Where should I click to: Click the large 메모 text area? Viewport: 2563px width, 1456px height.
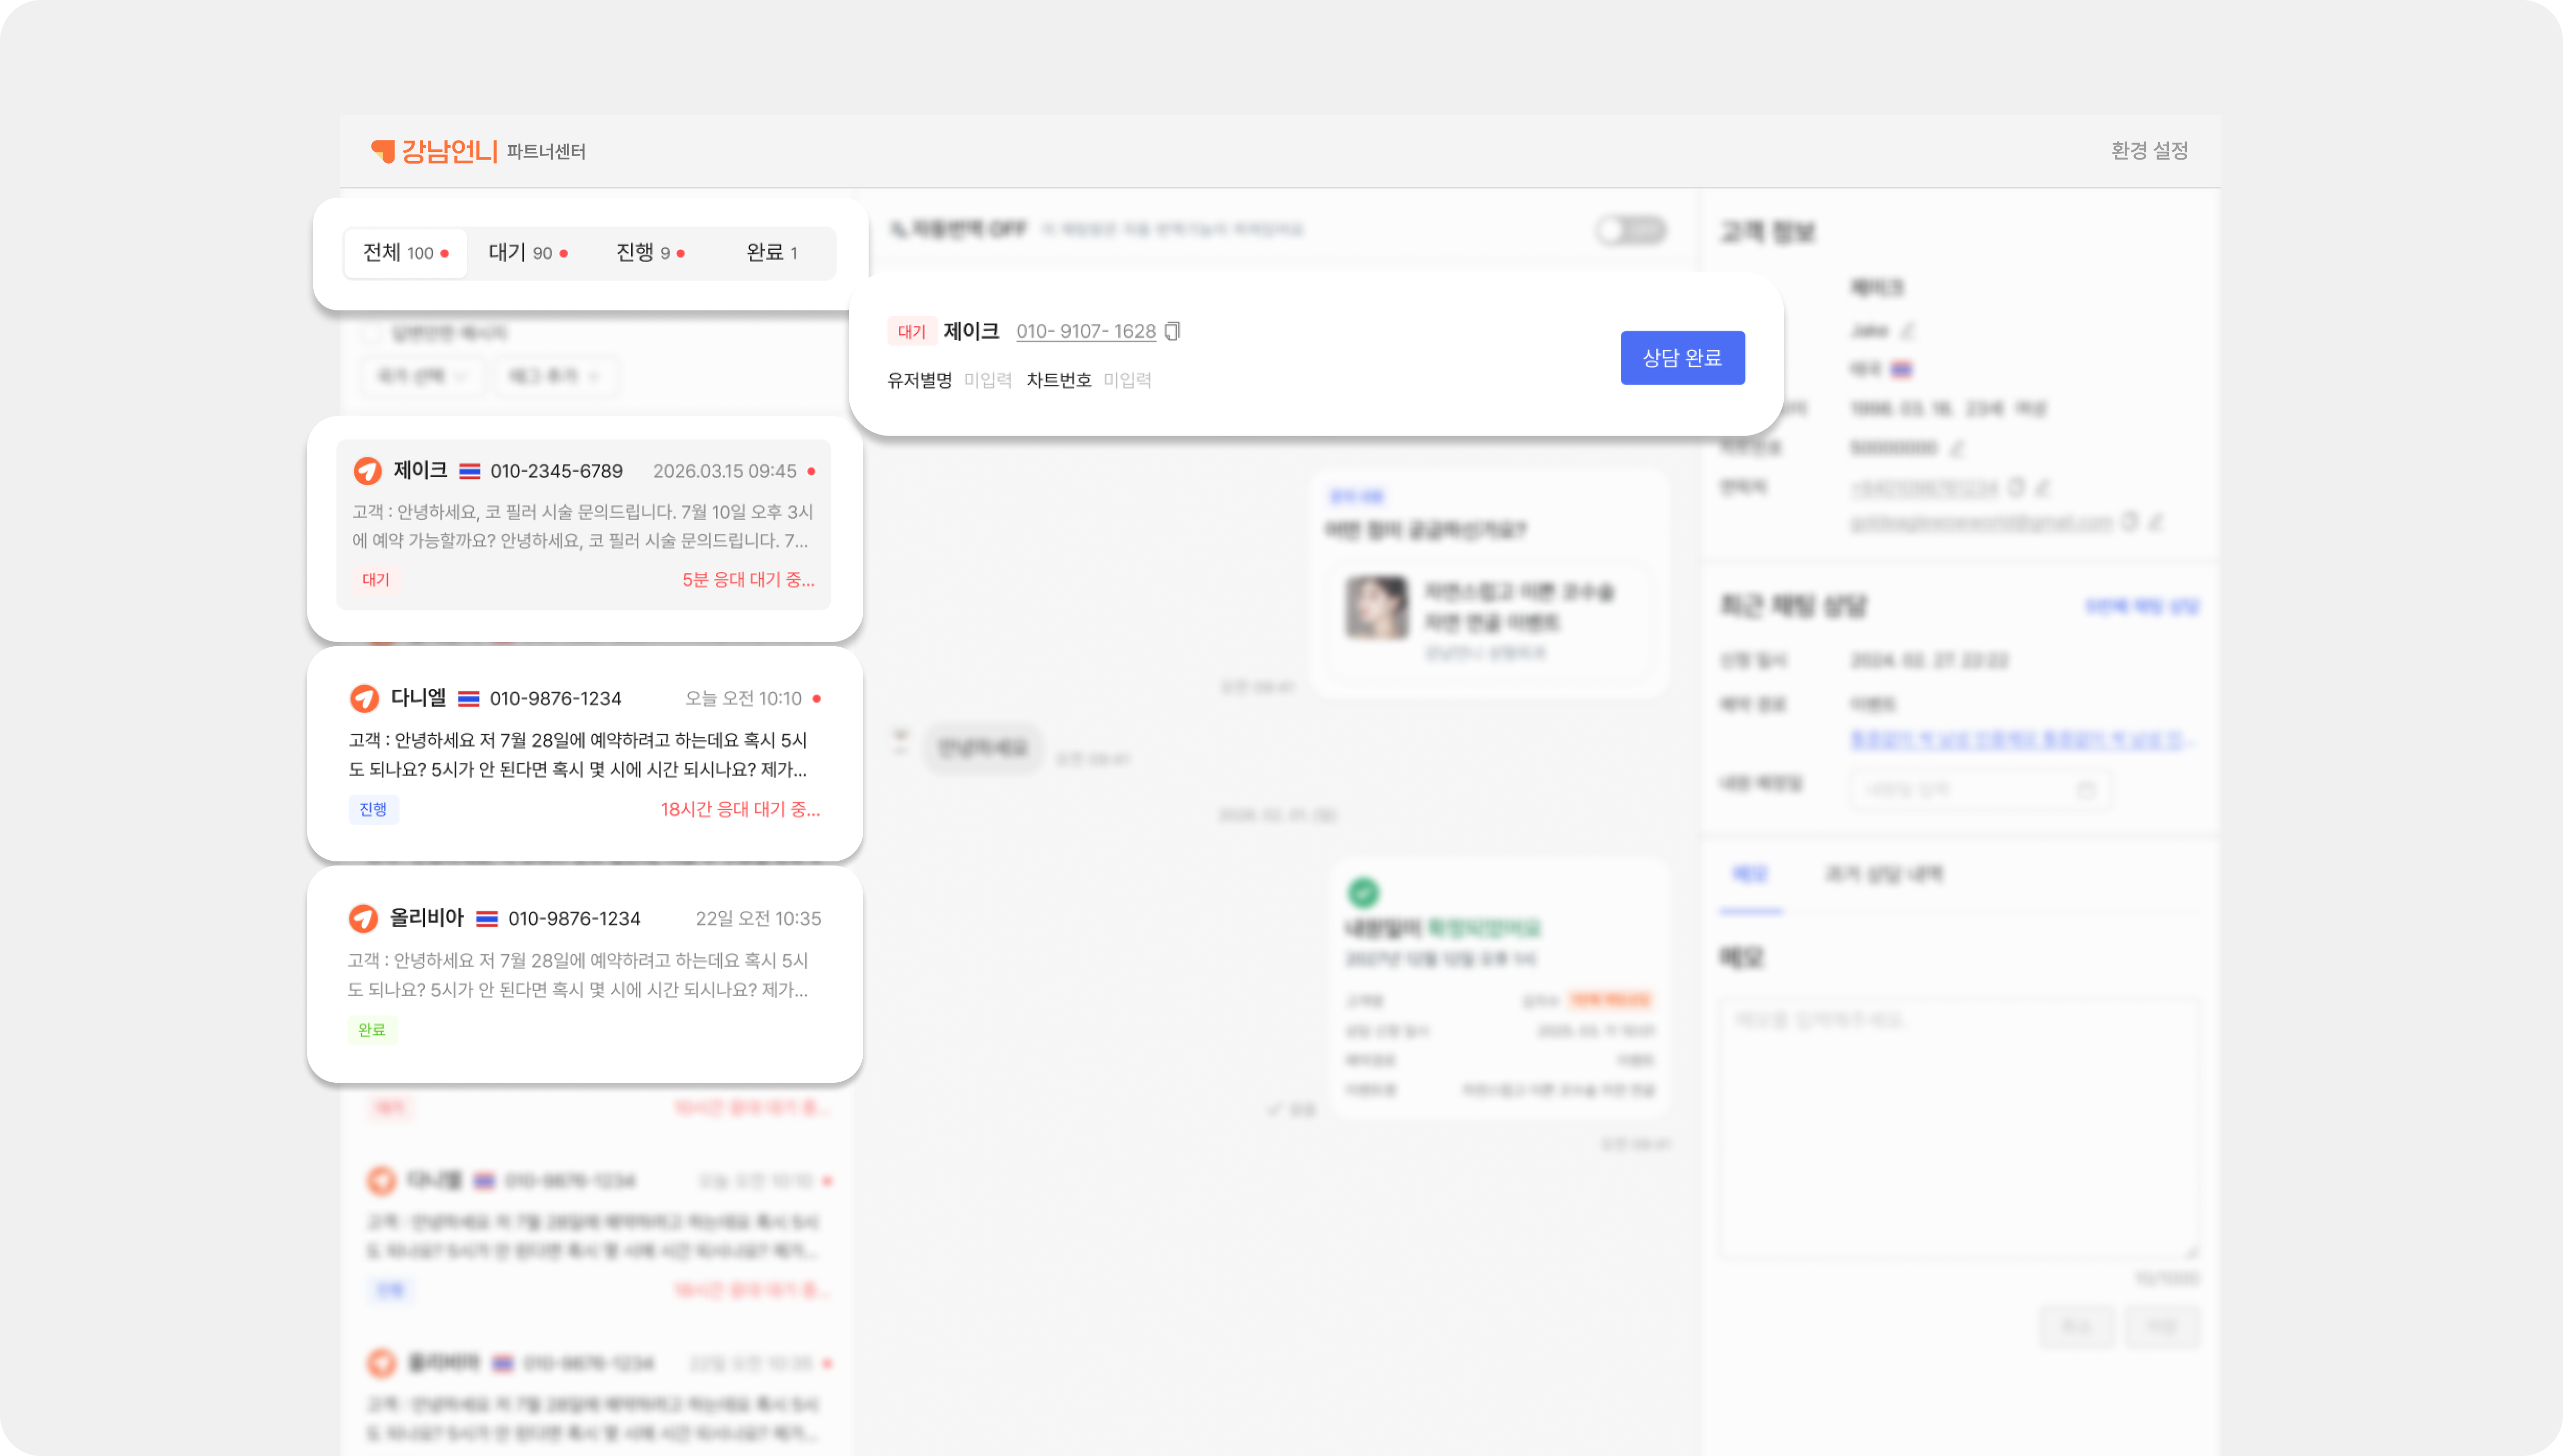[x=1958, y=1125]
